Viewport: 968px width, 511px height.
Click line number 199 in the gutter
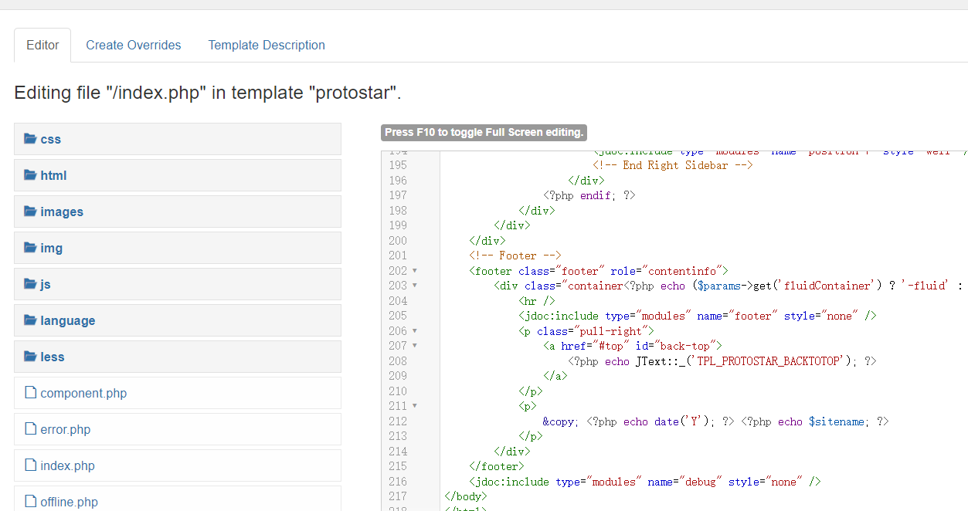tap(398, 225)
